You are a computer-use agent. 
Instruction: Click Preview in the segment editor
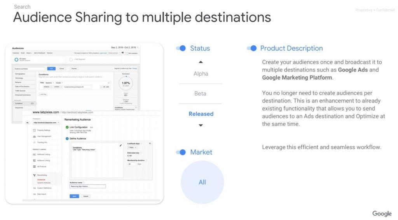pos(74,69)
